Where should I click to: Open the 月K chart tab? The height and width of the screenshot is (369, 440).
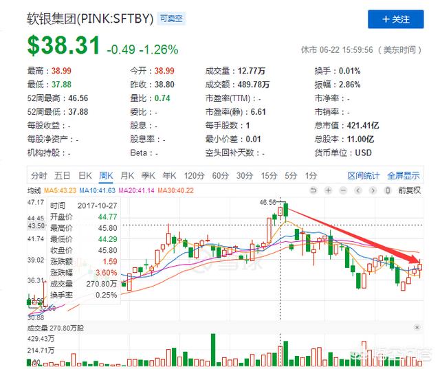[x=127, y=176]
